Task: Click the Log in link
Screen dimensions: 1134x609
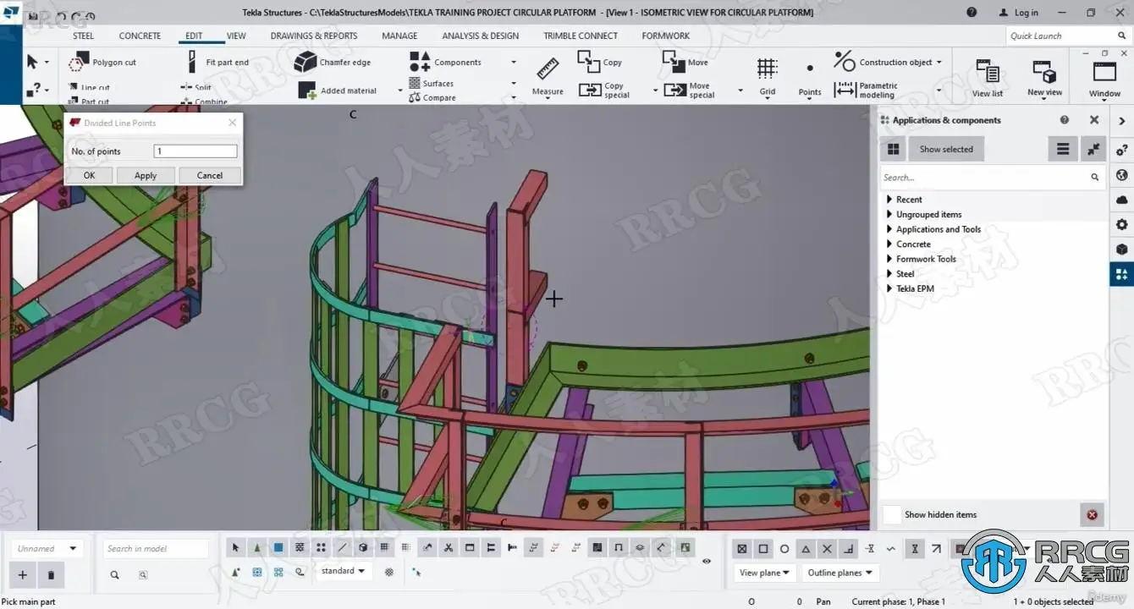Action: (1018, 13)
